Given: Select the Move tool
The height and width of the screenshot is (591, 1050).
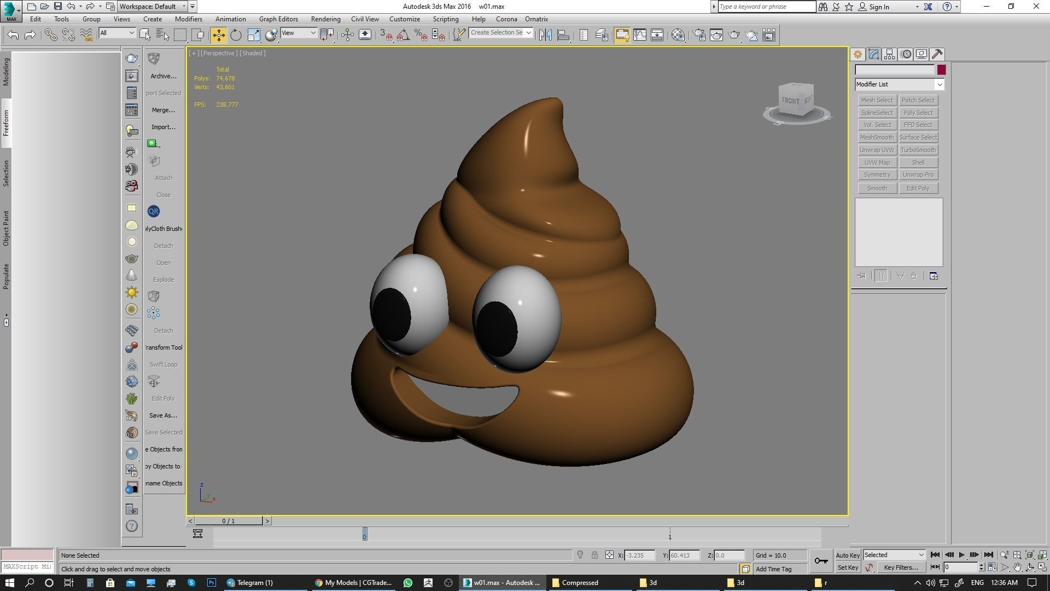Looking at the screenshot, I should pyautogui.click(x=218, y=35).
